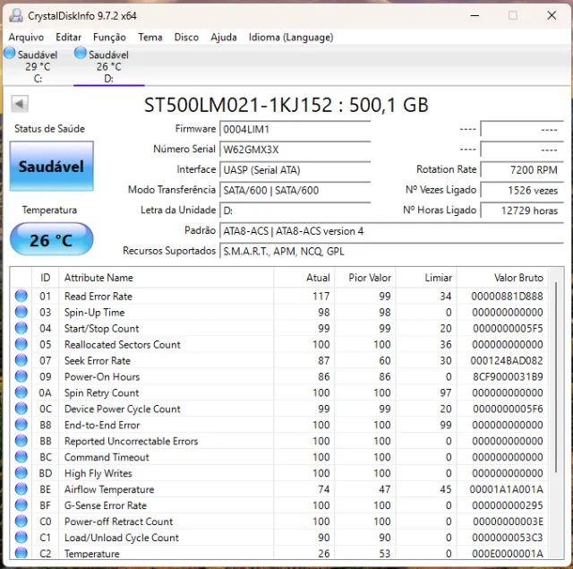Click status orb for Seek Error Rate
The image size is (573, 569).
[21, 360]
